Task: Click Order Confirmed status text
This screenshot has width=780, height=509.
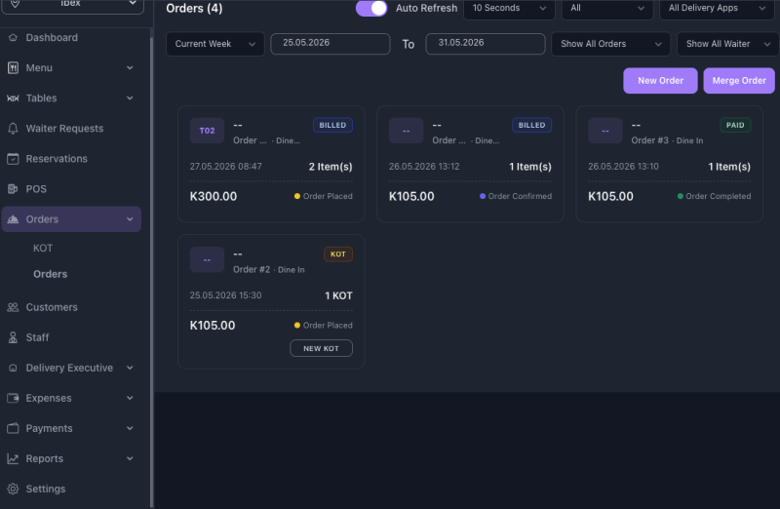Action: click(x=520, y=197)
